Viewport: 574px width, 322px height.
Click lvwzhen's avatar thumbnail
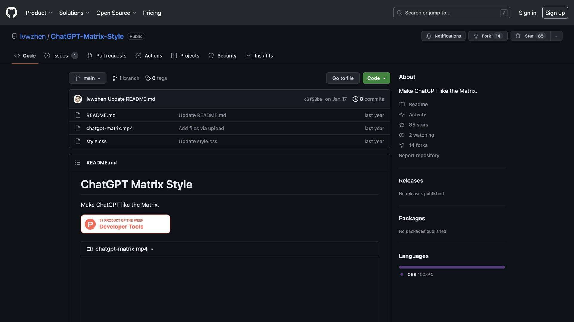tap(78, 99)
